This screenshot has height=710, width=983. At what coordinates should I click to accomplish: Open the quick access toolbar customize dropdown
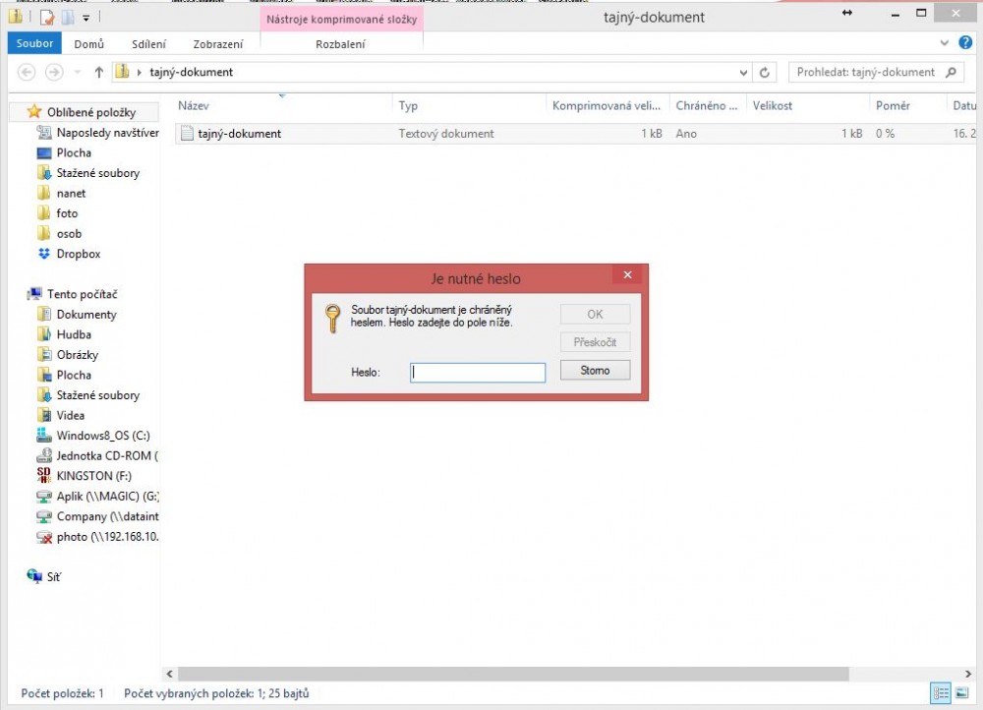[87, 18]
